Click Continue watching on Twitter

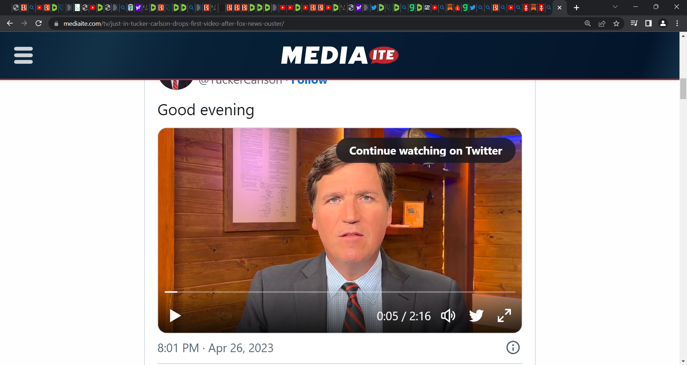click(425, 151)
